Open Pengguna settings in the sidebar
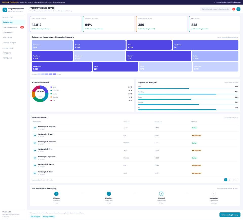This screenshot has width=243, height=220. click(x=14, y=53)
